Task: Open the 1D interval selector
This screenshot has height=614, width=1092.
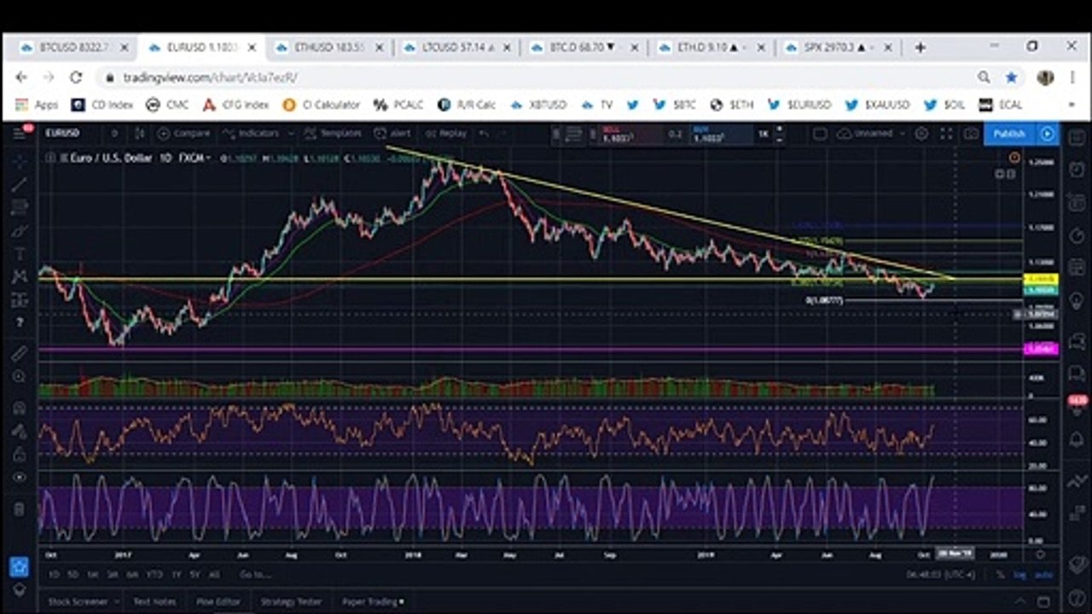Action: 114,134
